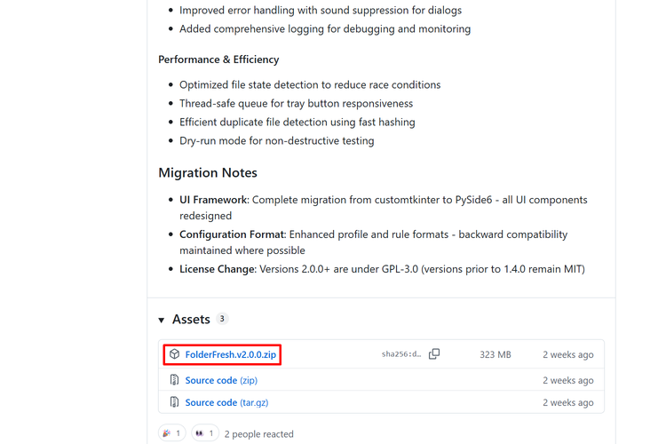Click the truncated sha256 hash text
Screen dimensions: 666x444
pyautogui.click(x=401, y=354)
